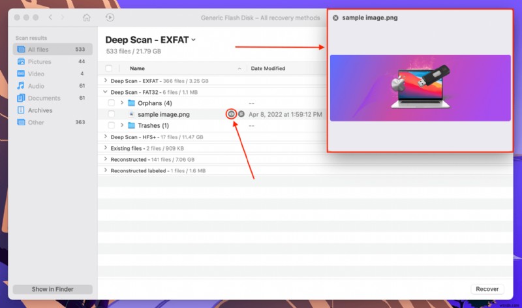Check the Trashes (1) checkbox
This screenshot has width=522, height=308.
point(111,125)
